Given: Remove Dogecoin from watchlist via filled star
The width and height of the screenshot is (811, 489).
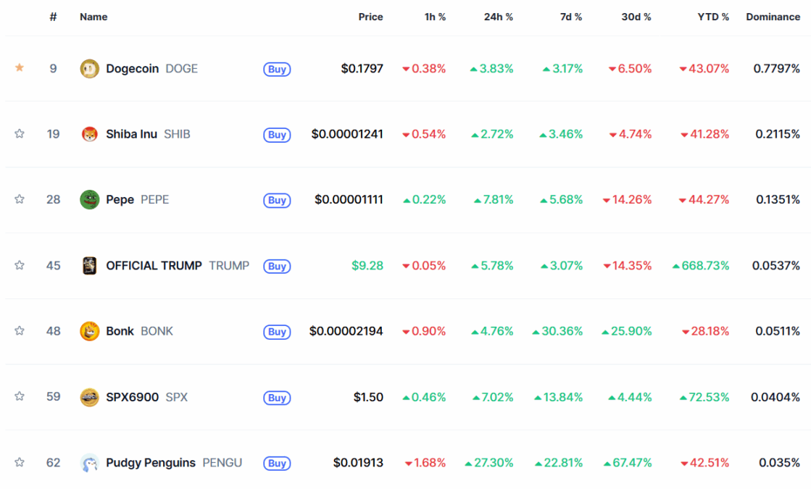Looking at the screenshot, I should [20, 67].
